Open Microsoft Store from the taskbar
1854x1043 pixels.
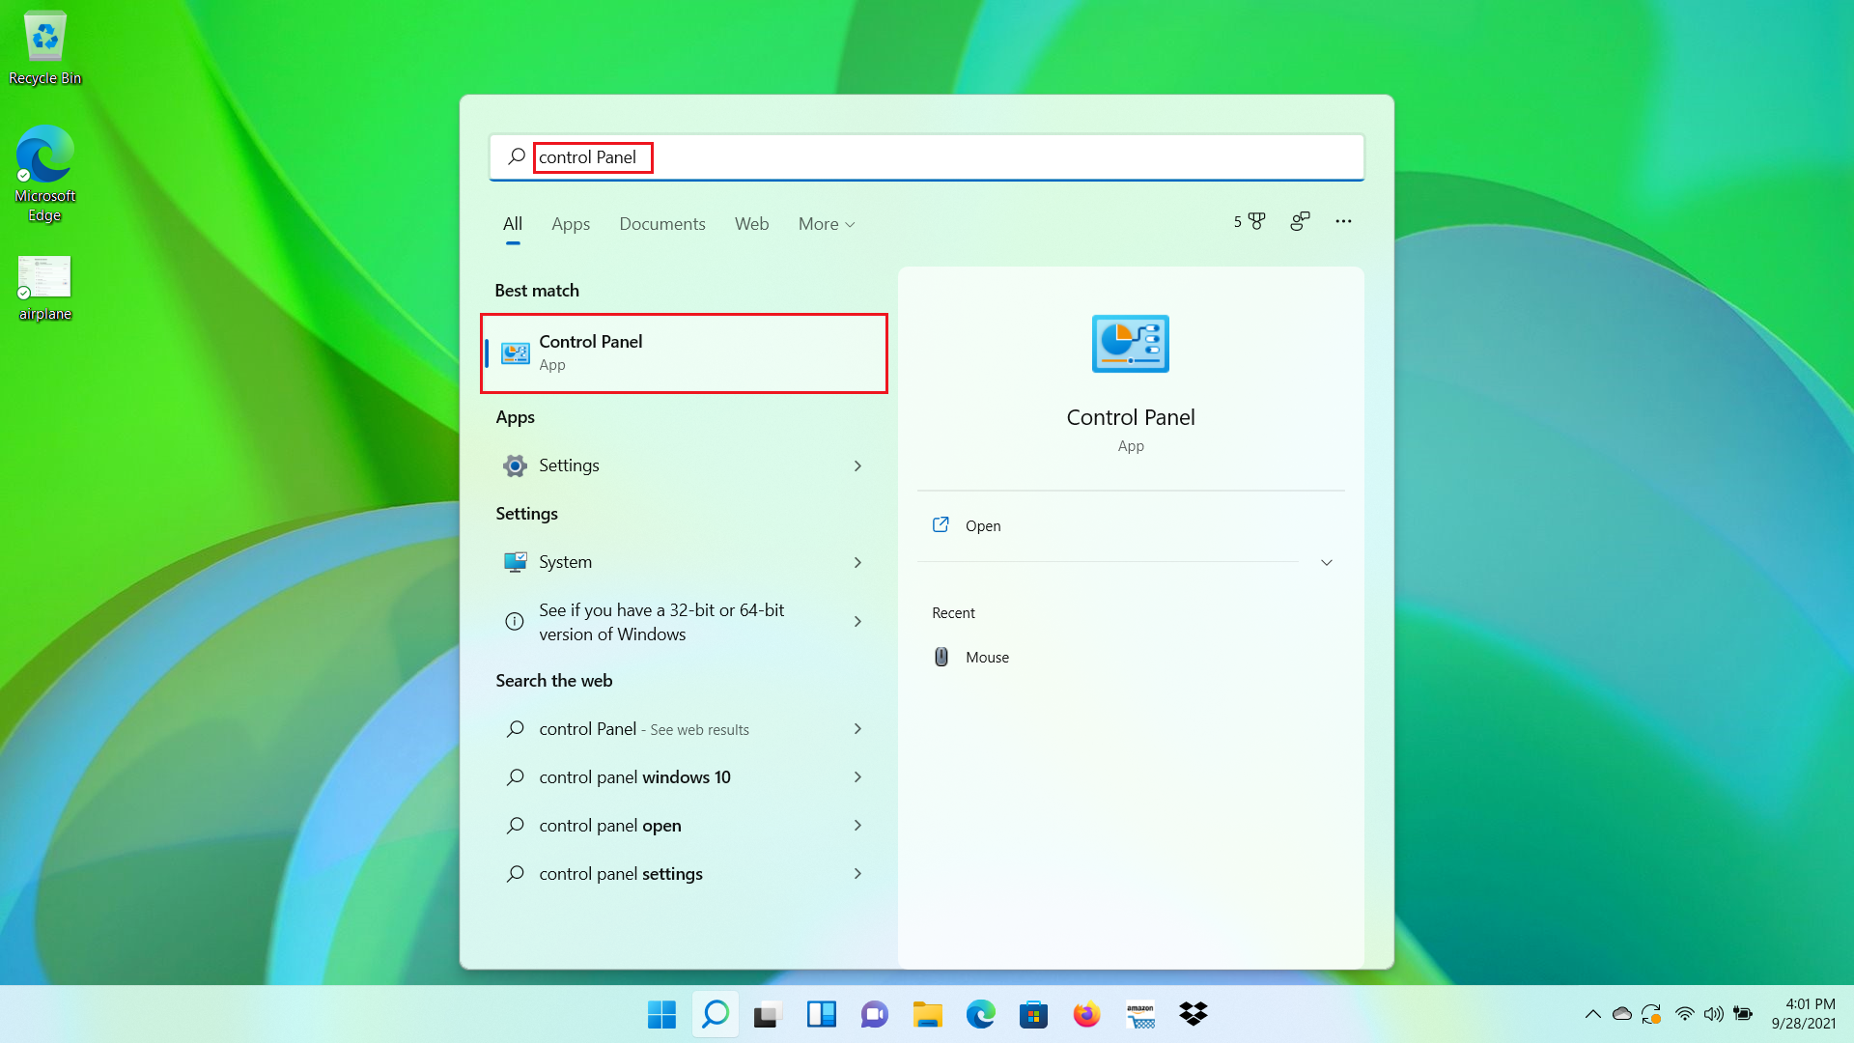(x=1033, y=1014)
